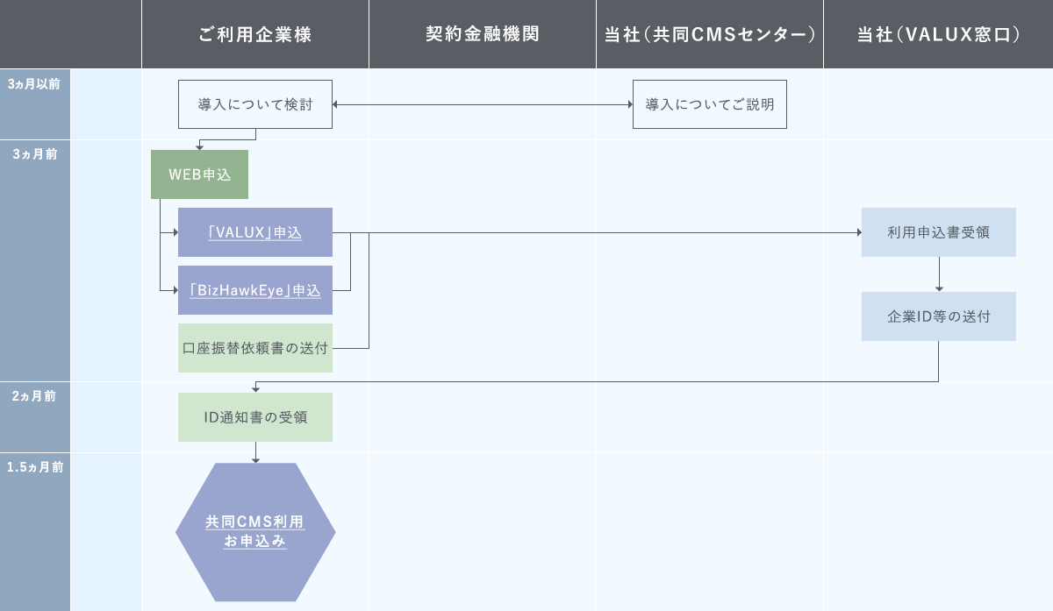This screenshot has height=611, width=1053.
Task: Click the arrow pointing down to 共同CMS利用お申込み
Action: 255,452
